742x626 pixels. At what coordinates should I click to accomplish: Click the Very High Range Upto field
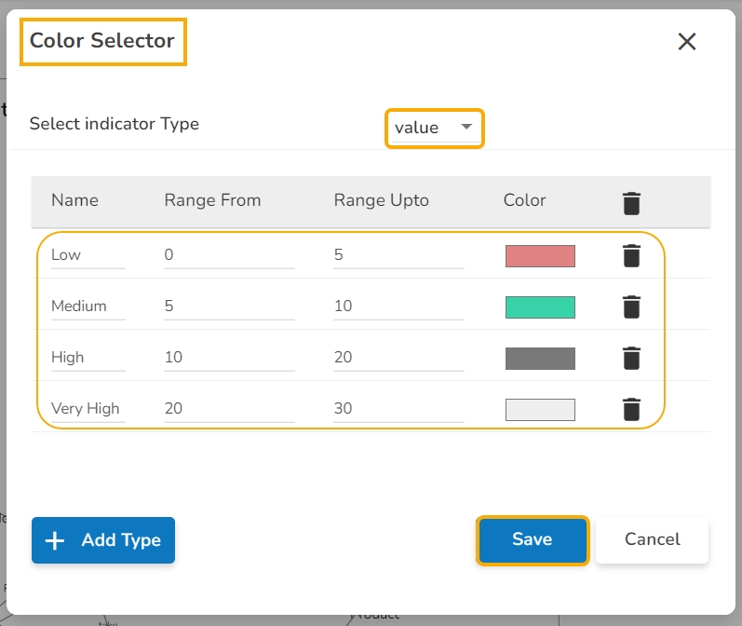398,409
